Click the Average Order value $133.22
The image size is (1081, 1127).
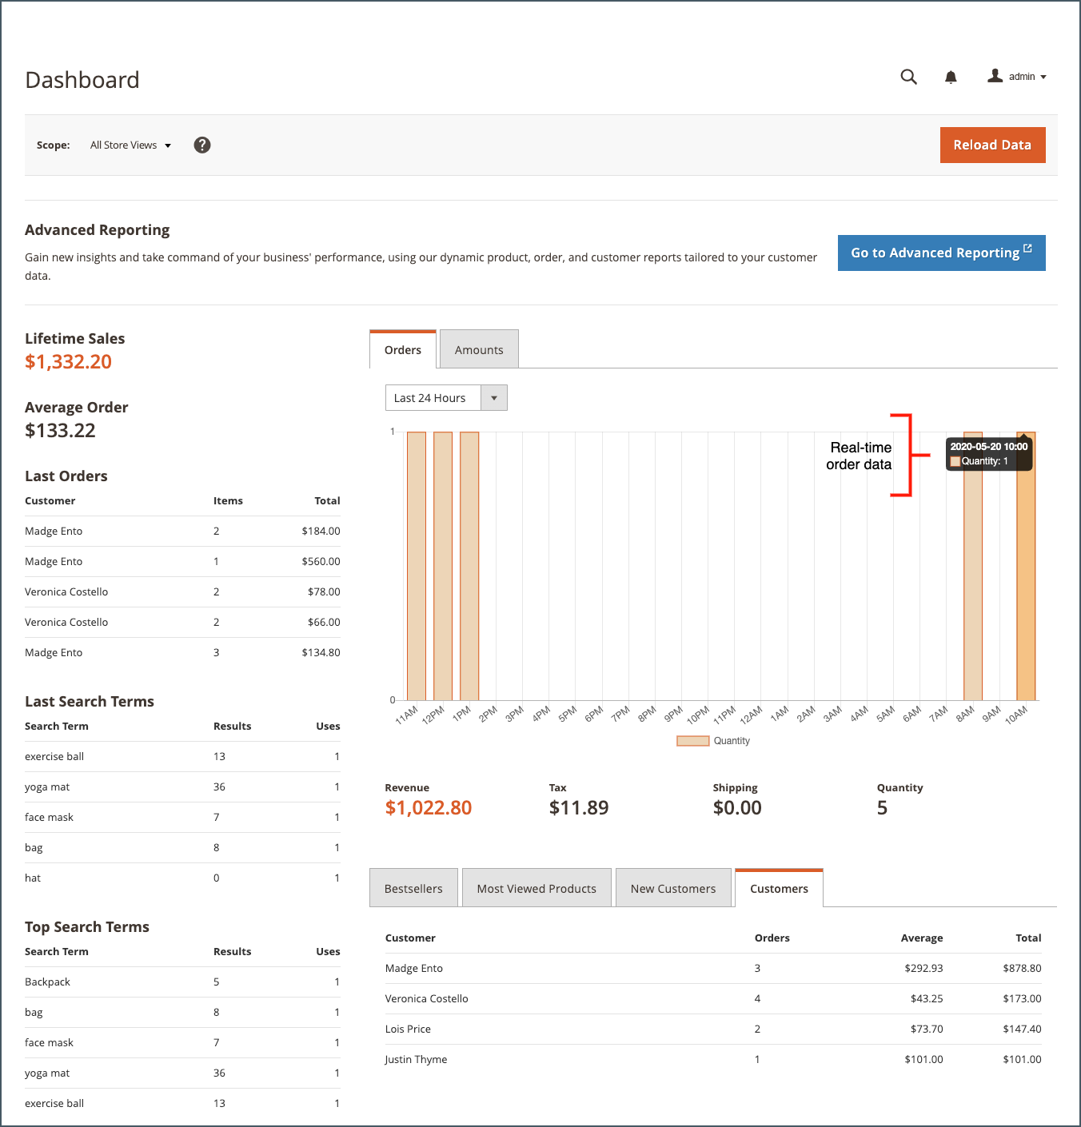tap(60, 431)
